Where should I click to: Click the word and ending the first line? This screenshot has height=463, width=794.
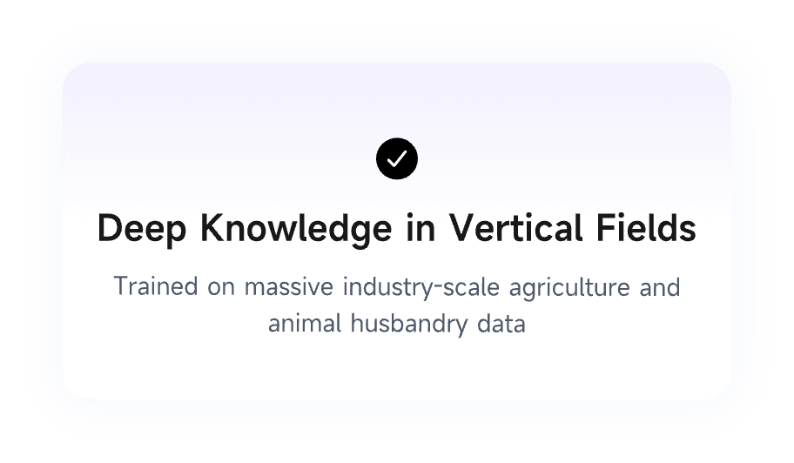coord(660,286)
